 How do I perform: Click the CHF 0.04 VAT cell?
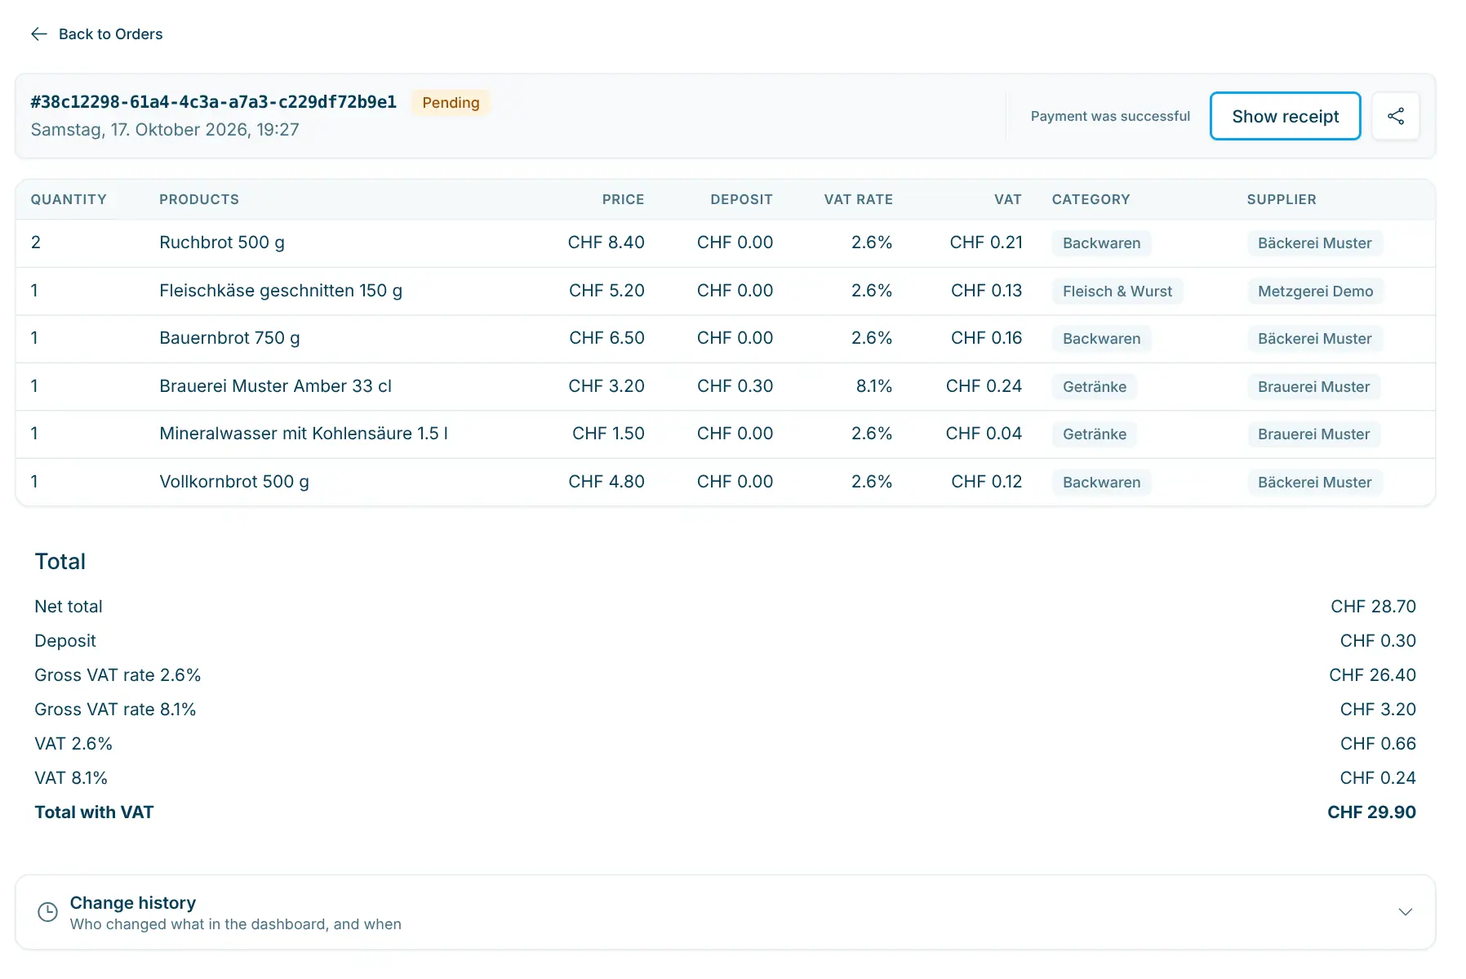coord(984,434)
